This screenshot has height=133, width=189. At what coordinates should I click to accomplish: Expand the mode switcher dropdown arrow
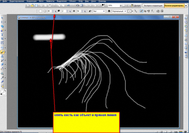pos(186,6)
